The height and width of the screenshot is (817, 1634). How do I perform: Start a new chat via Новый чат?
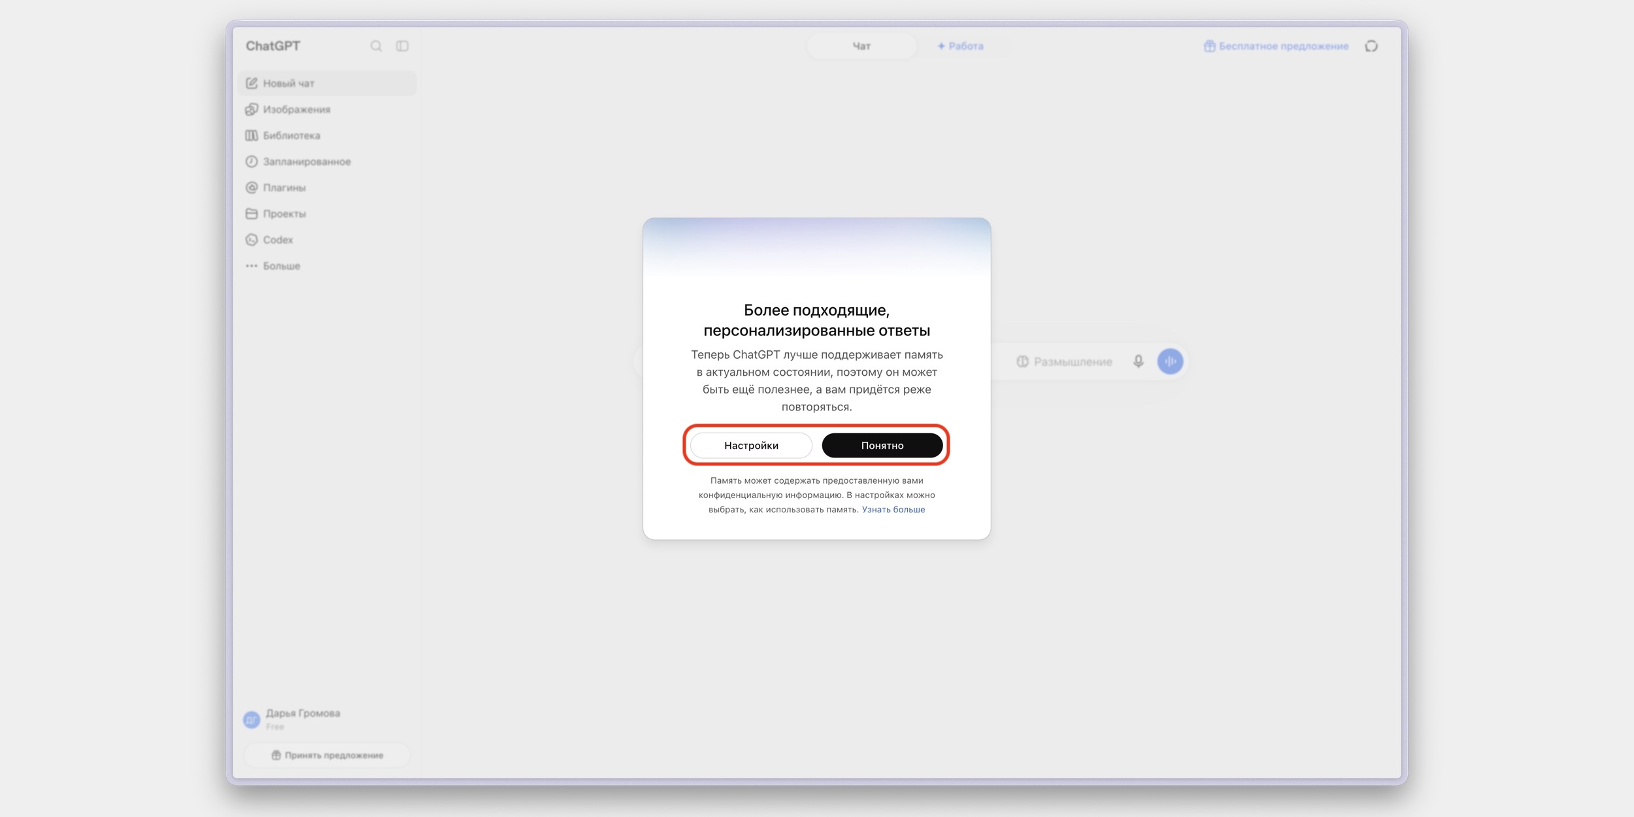(327, 83)
